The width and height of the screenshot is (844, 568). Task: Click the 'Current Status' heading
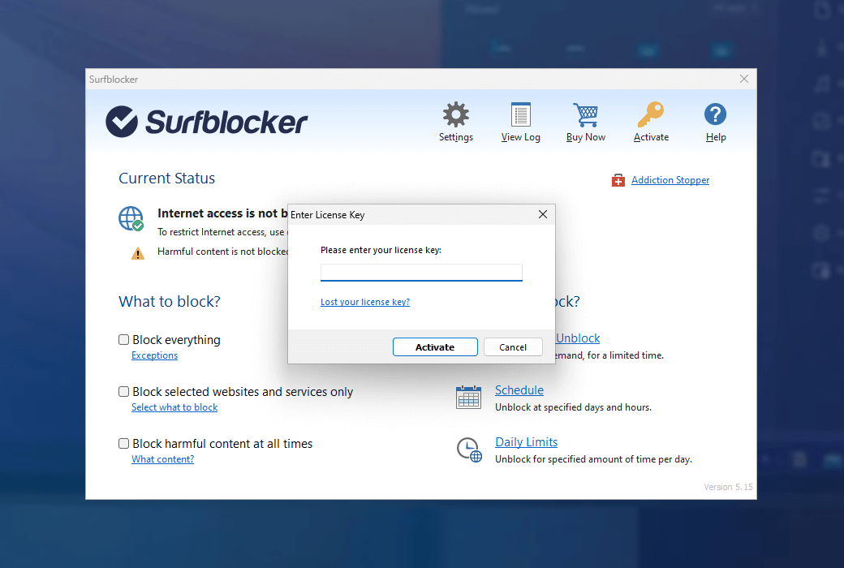[167, 179]
